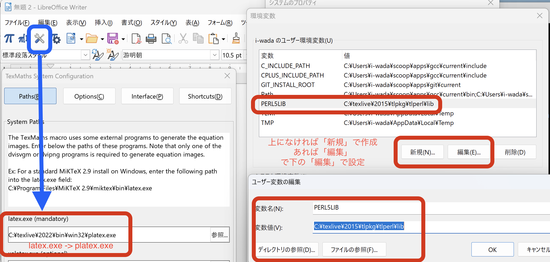Click the Save floppy disk icon

[113, 39]
